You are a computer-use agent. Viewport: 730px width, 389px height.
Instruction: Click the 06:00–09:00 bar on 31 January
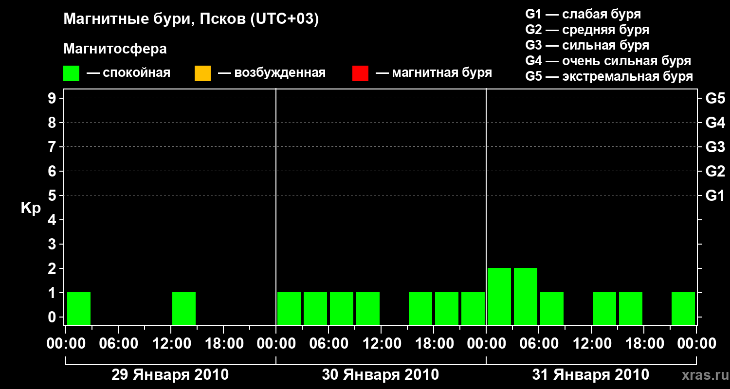pyautogui.click(x=552, y=308)
